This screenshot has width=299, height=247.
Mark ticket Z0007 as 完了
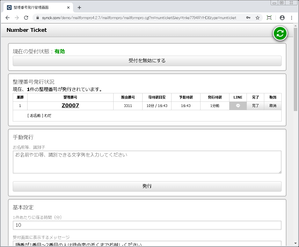tap(255, 106)
